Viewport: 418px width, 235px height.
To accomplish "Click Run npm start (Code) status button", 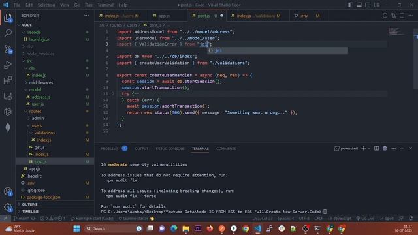I will click(92, 219).
